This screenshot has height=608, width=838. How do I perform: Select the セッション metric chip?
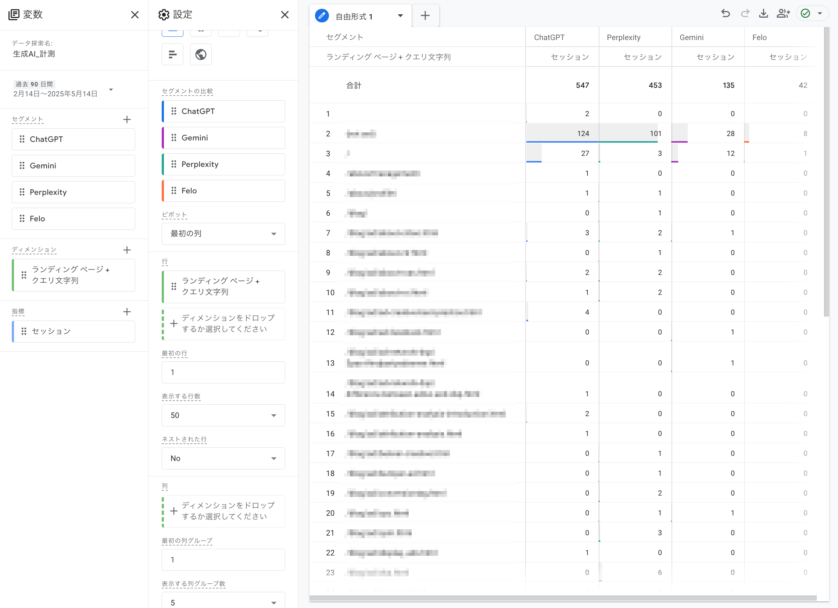[x=74, y=331]
